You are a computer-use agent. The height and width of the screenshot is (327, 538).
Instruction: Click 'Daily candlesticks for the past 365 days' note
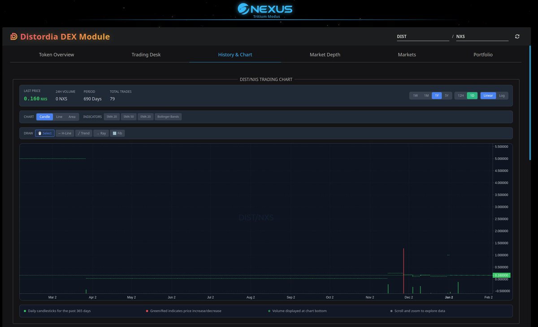coord(59,311)
